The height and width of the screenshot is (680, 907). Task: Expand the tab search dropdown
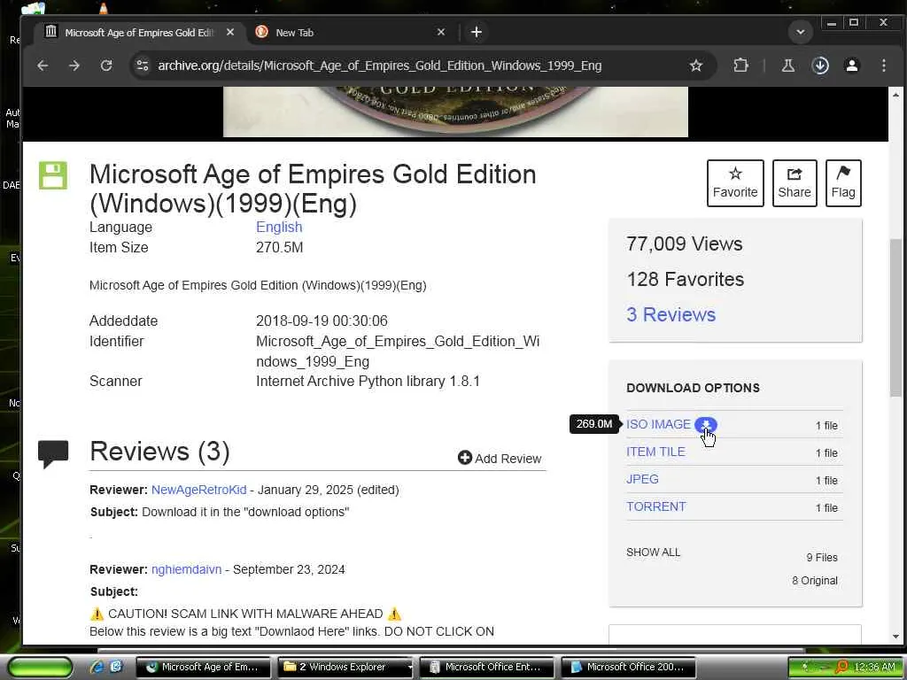click(801, 32)
